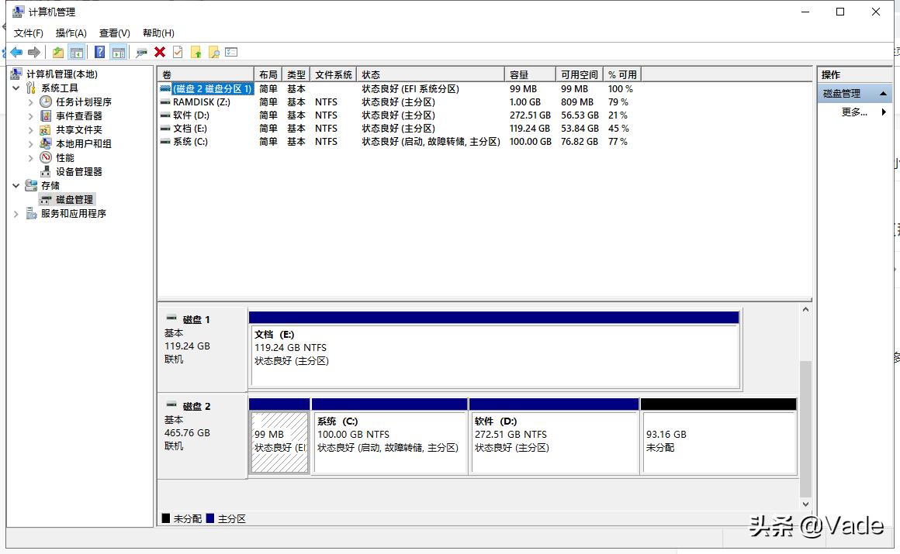This screenshot has height=554, width=900.
Task: Click the 可用空间 column header
Action: point(579,74)
